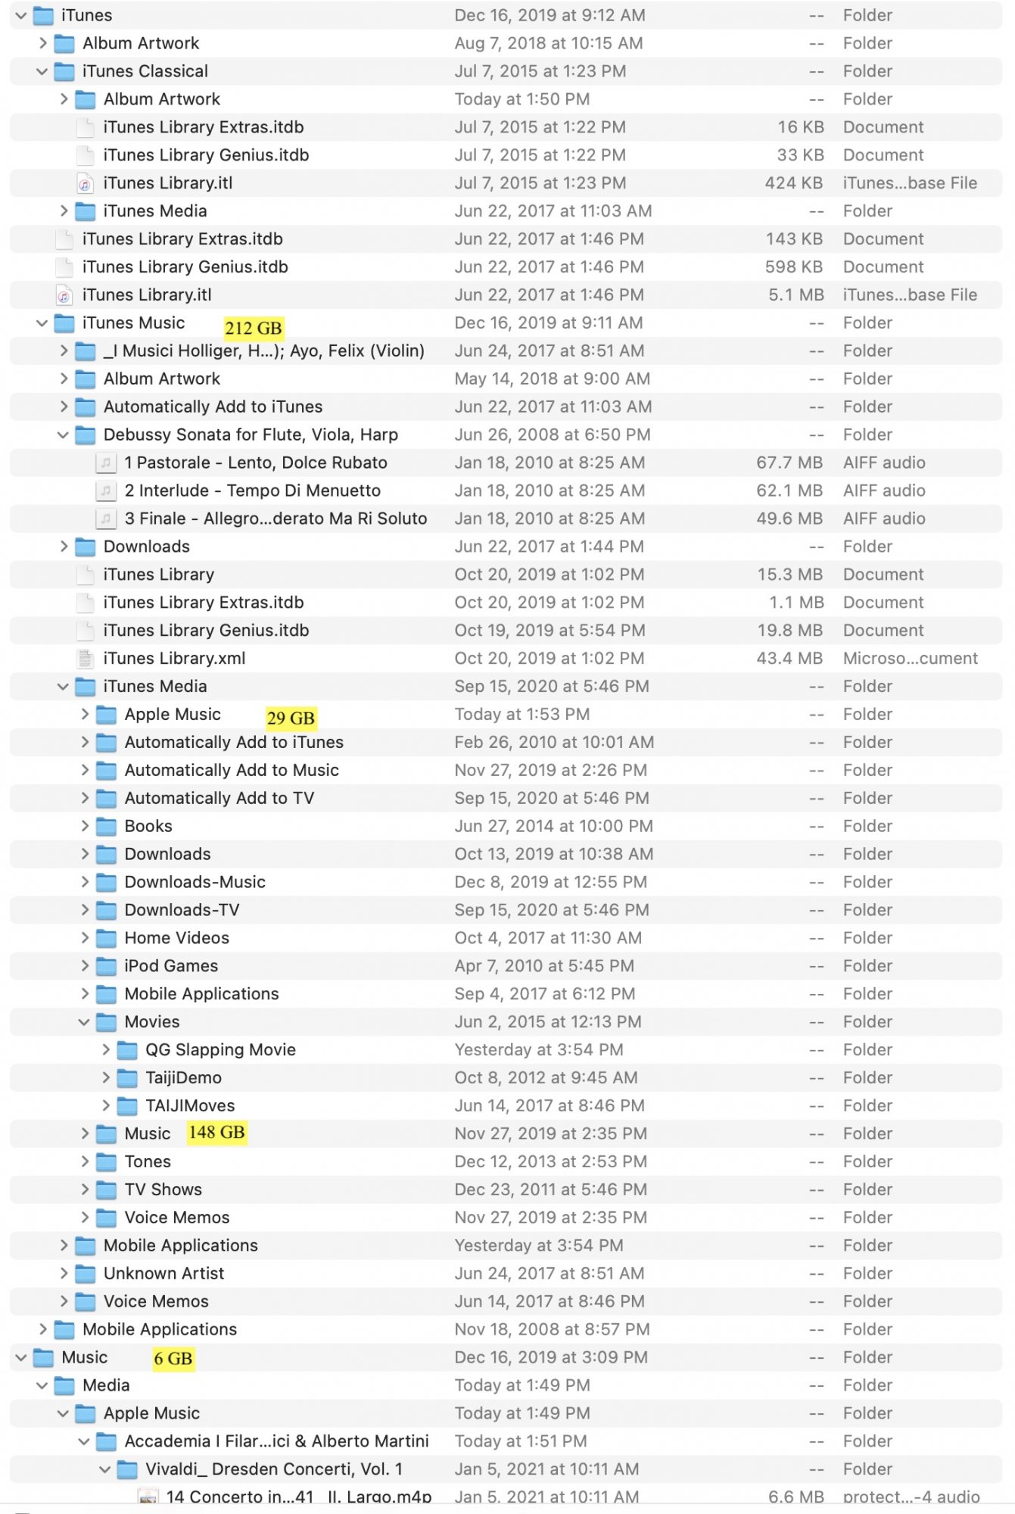
Task: Select the 'Voice Memos' row dated Nov 27, 2019
Action: 506,1217
